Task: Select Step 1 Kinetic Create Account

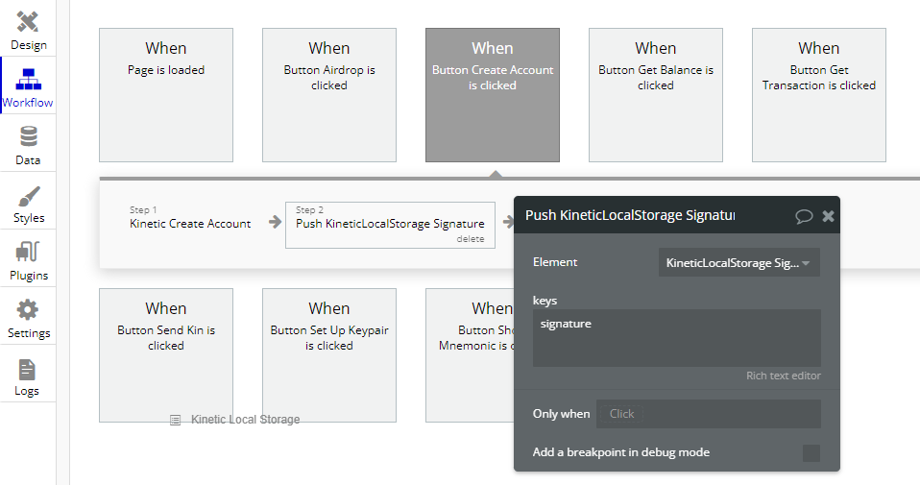Action: pos(190,223)
